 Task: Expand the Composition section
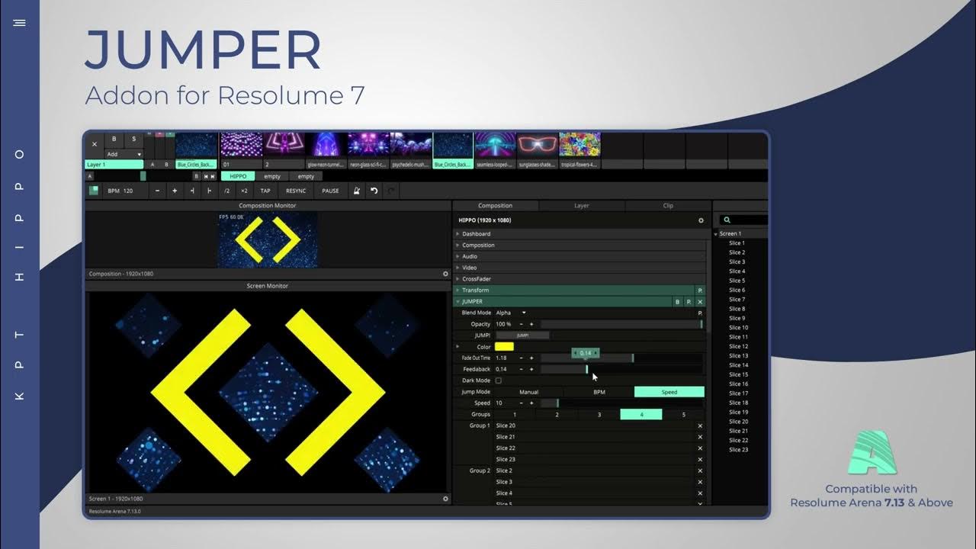click(580, 246)
